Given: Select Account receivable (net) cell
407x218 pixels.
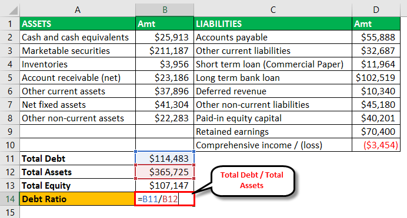Looking at the screenshot, I should (x=78, y=77).
